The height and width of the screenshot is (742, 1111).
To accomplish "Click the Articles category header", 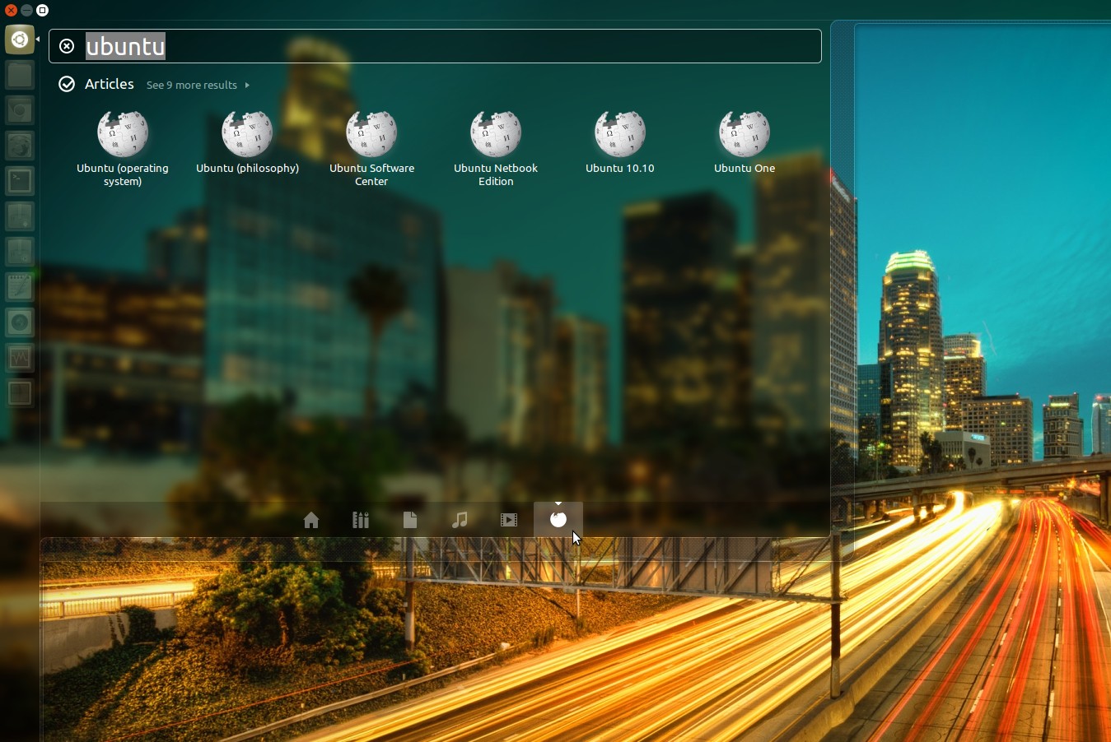I will 109,84.
